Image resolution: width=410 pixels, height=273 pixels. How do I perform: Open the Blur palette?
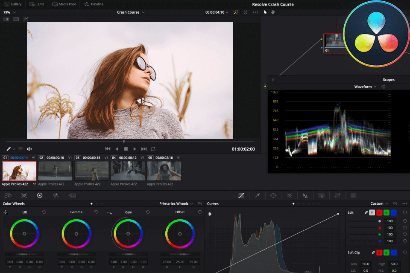(305, 195)
